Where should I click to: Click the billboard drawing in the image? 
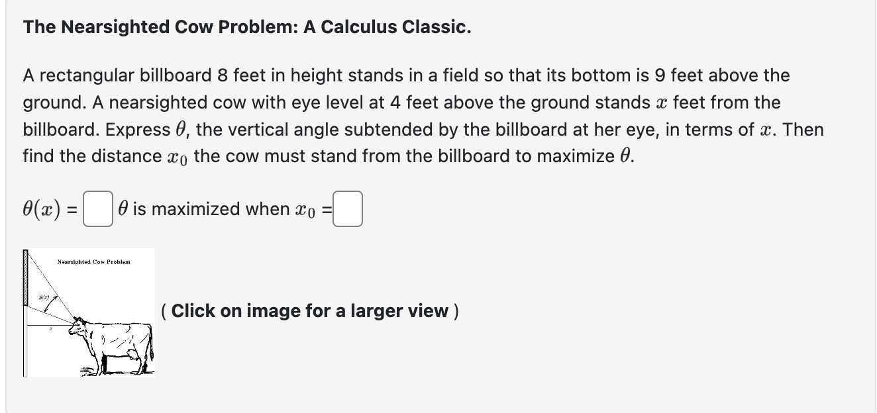25,278
